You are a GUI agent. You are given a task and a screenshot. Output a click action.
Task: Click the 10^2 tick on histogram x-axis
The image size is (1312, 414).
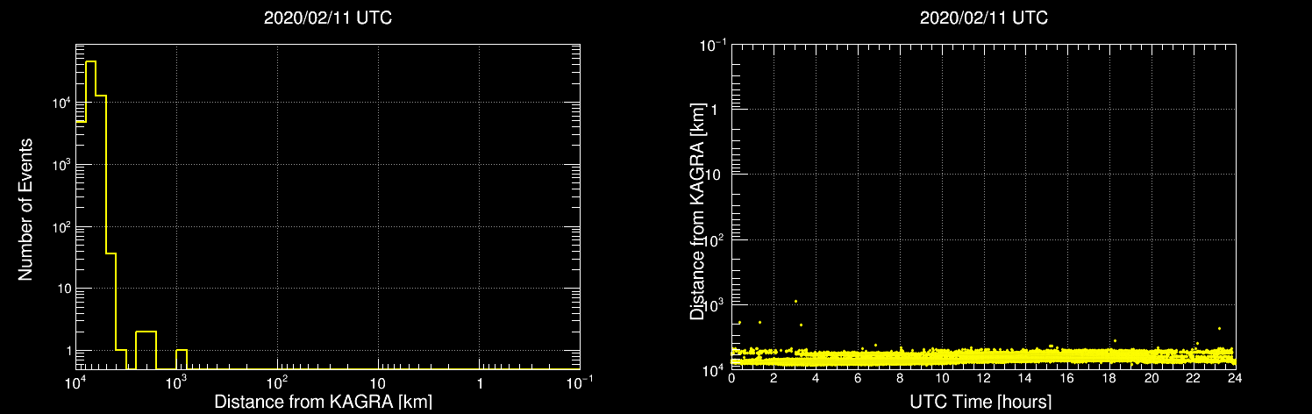pos(278,382)
